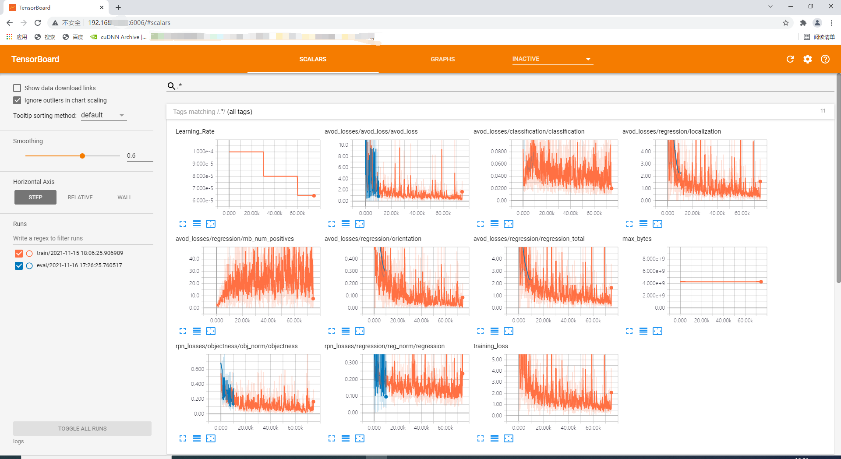
Task: Open the cuDNN Archive bookmark
Action: click(x=118, y=37)
